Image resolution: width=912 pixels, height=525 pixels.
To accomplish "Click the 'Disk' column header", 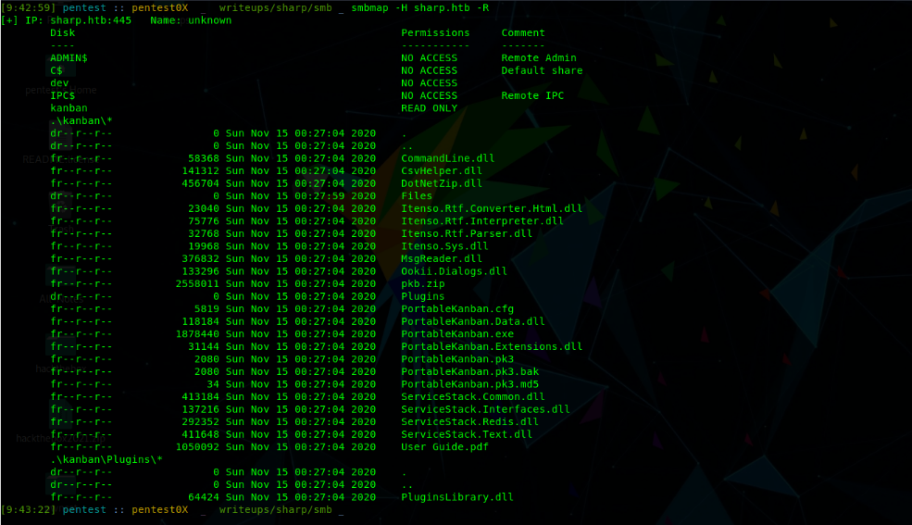I will (62, 33).
